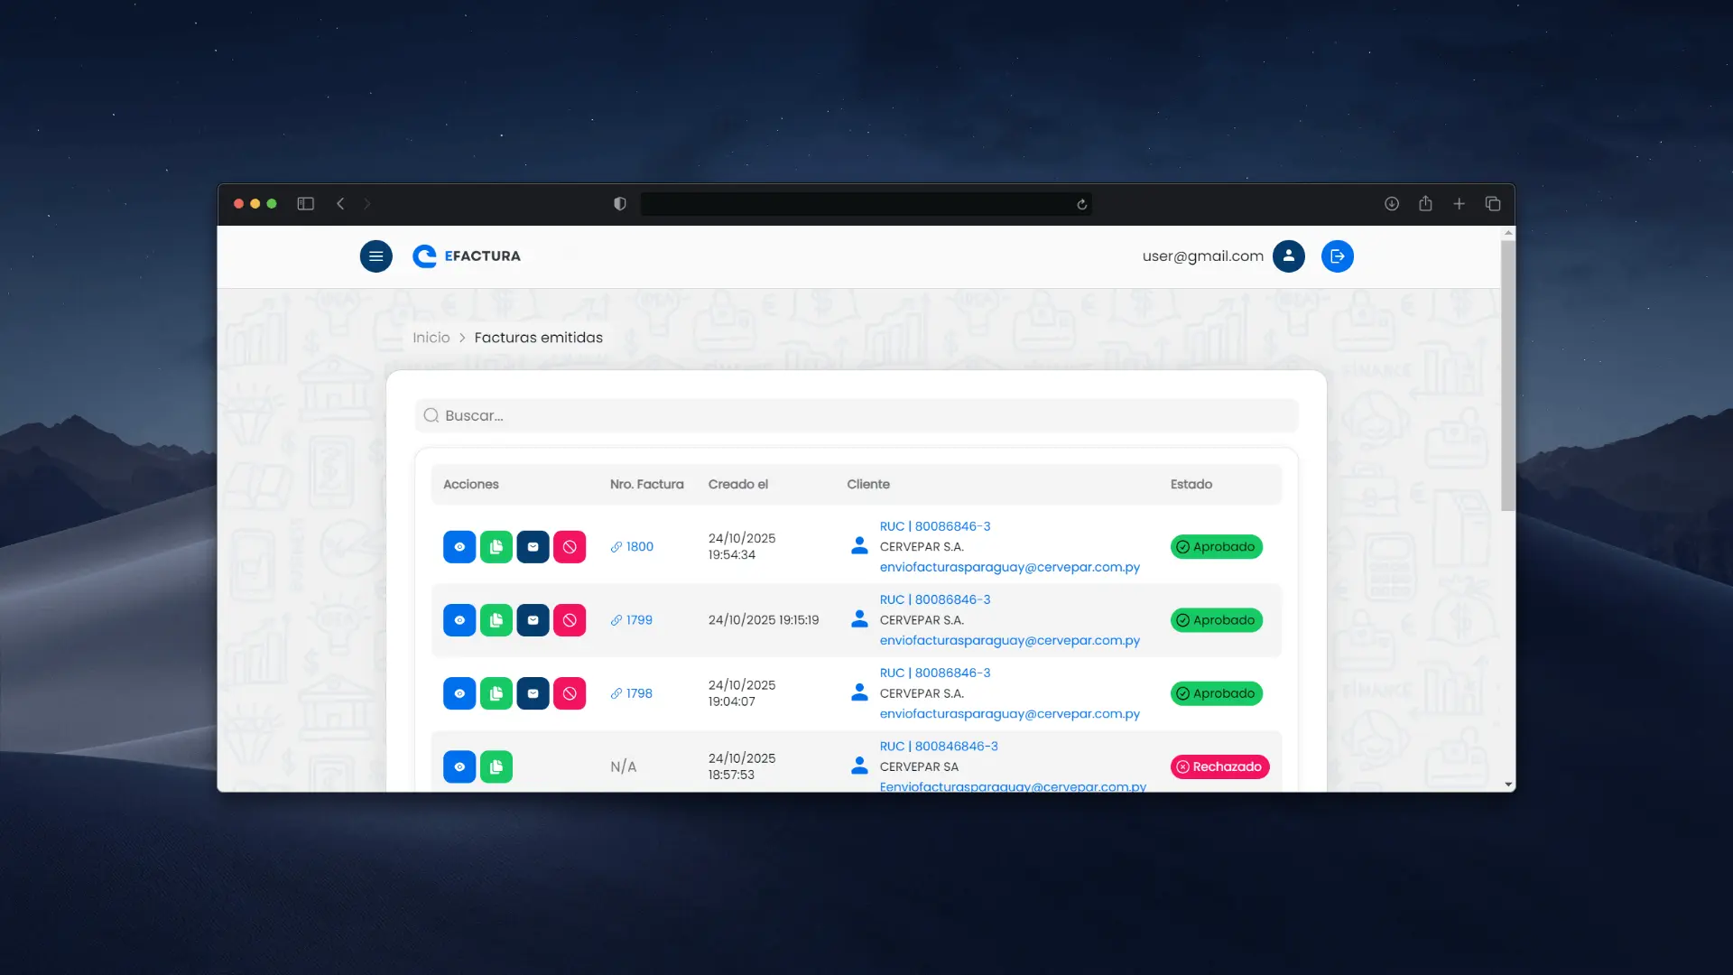Screen dimensions: 1733x975
Task: Reload the page with the refresh icon
Action: point(1081,204)
